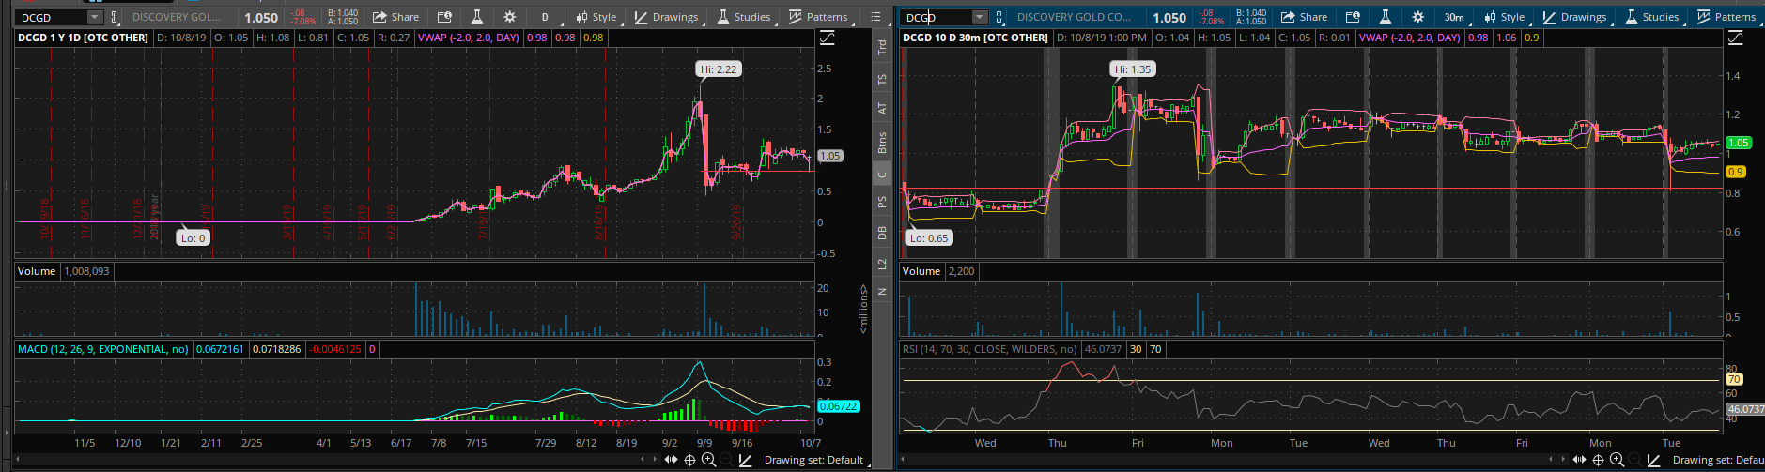The image size is (1765, 472).
Task: Click the symbol link icon beside the right DCGD box
Action: click(x=999, y=17)
